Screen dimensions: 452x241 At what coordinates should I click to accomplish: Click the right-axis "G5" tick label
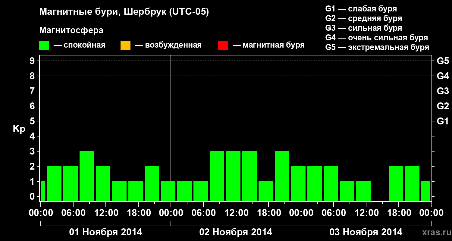(x=443, y=61)
